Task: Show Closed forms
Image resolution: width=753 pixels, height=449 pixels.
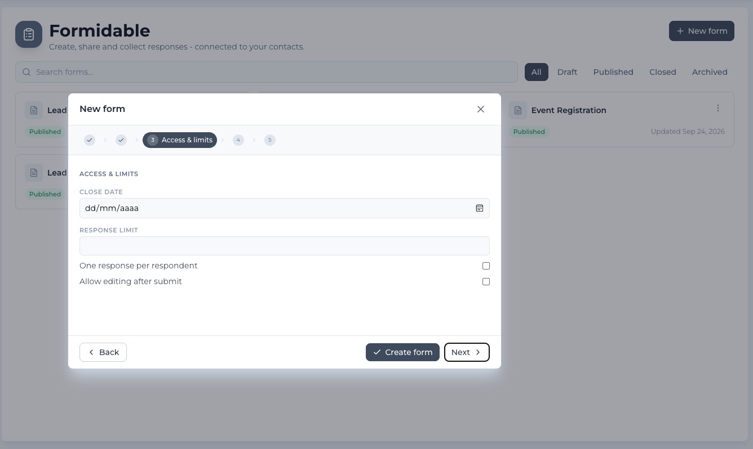Action: [663, 72]
